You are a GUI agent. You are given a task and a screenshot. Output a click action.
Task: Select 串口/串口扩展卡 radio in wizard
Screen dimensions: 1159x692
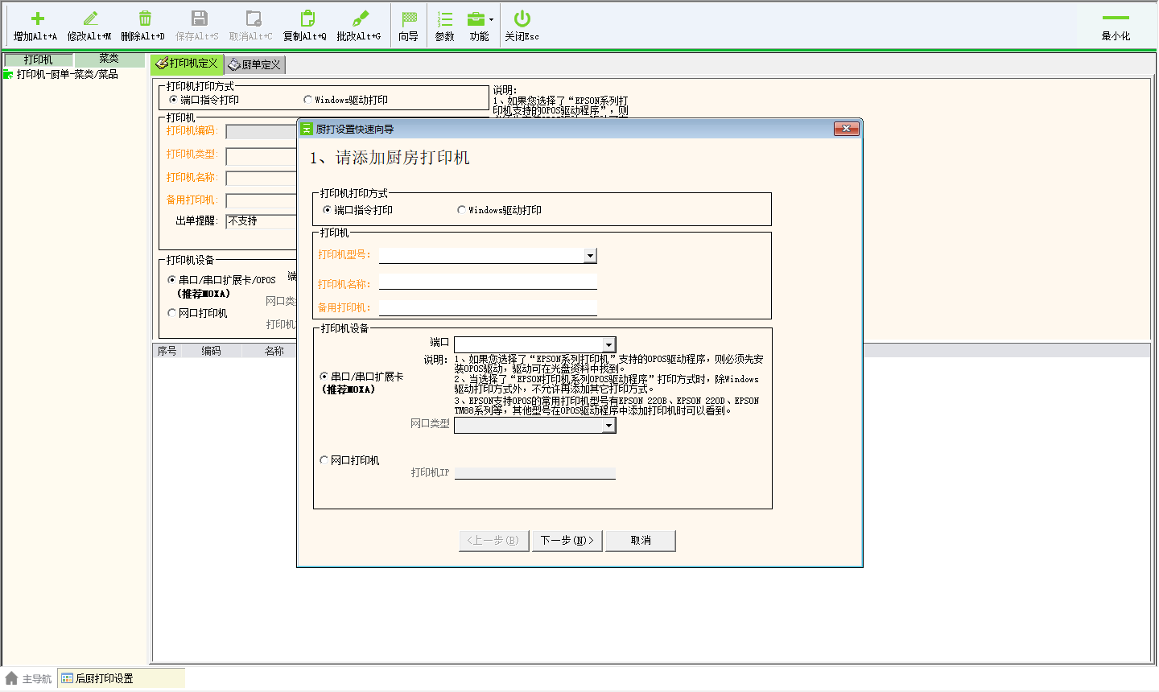pos(324,377)
